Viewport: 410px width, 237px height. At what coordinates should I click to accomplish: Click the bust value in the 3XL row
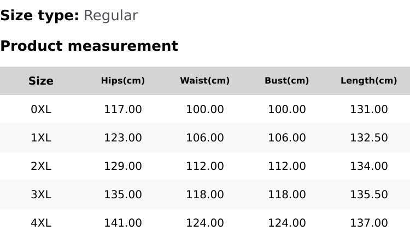[x=287, y=194]
